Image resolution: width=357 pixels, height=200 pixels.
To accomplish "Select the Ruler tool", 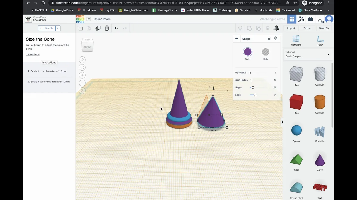I will click(320, 41).
